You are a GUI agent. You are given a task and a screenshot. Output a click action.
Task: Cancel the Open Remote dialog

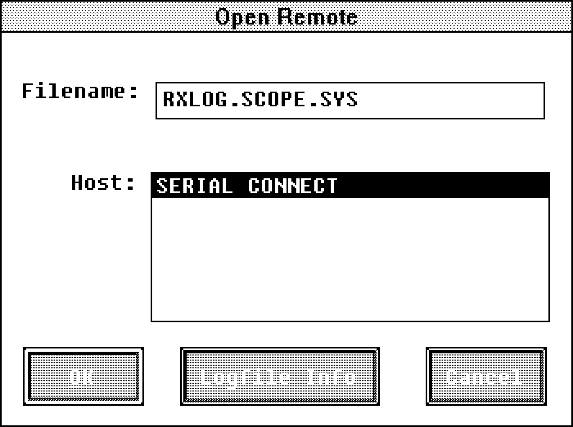click(486, 377)
